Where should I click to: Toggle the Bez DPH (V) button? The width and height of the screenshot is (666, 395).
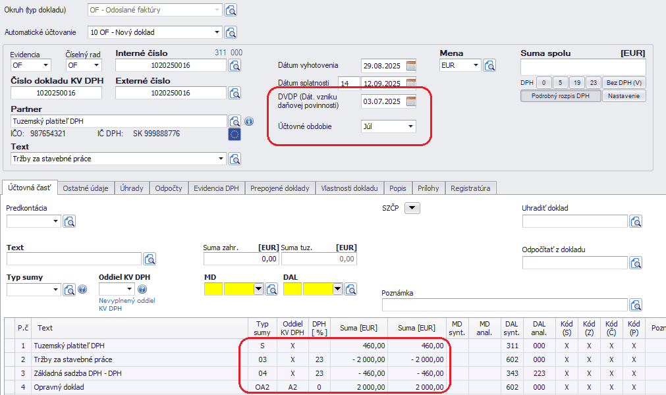coord(623,82)
